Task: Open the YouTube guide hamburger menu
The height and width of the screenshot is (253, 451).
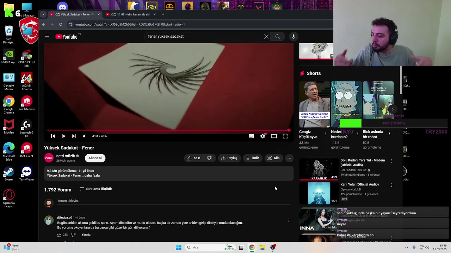Action: tap(47, 37)
